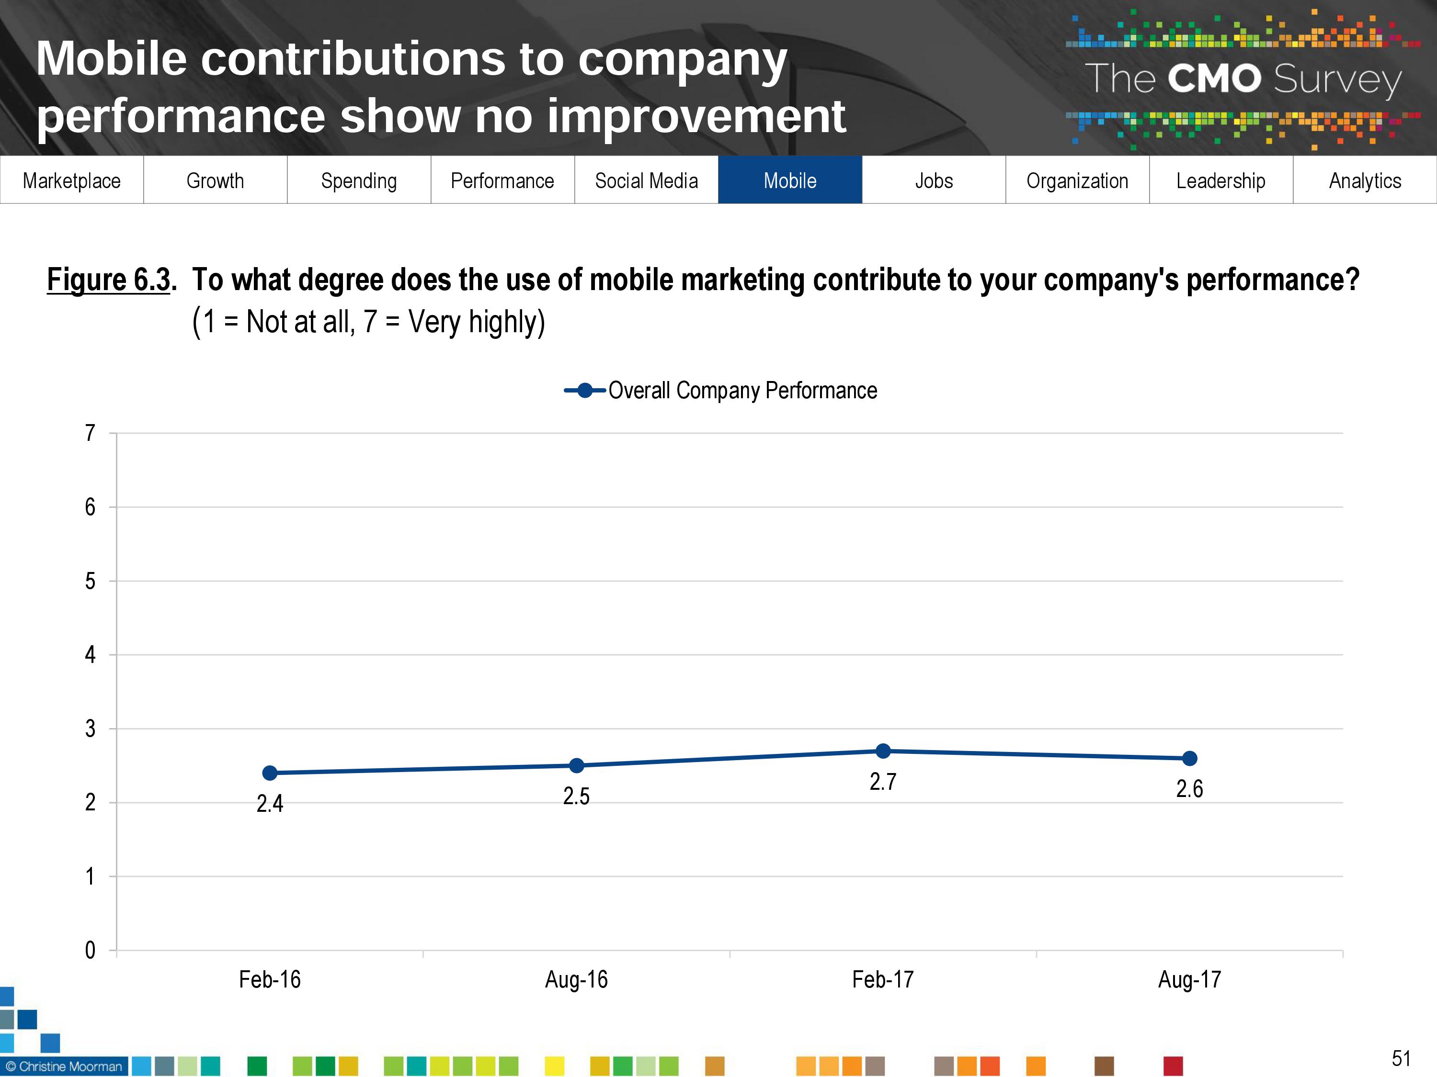Click the dark red square in footer
This screenshot has height=1077, width=1437.
pos(1173,1066)
